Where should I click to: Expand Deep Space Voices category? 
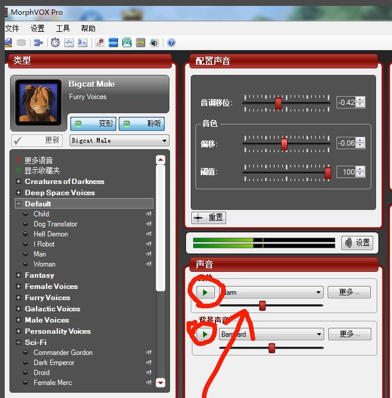pos(18,192)
